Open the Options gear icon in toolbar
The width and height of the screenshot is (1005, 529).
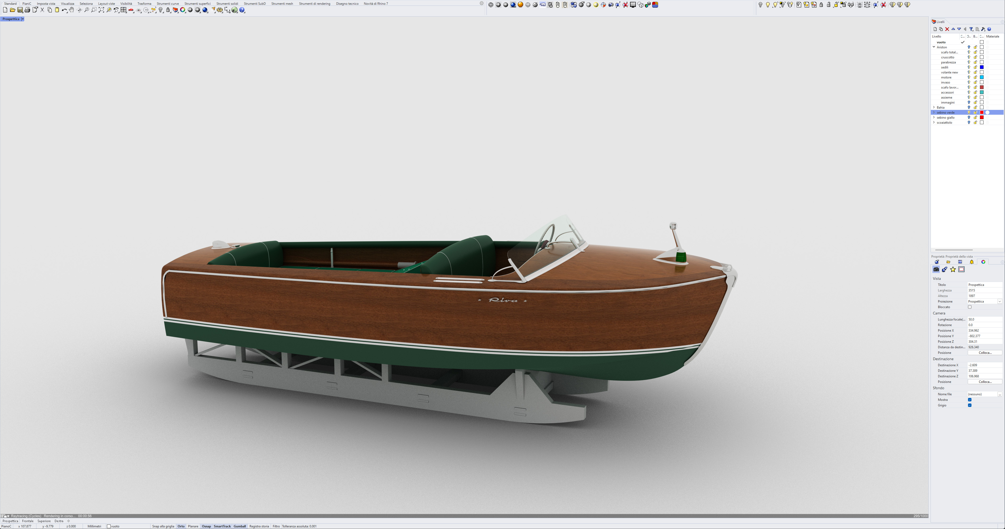220,10
